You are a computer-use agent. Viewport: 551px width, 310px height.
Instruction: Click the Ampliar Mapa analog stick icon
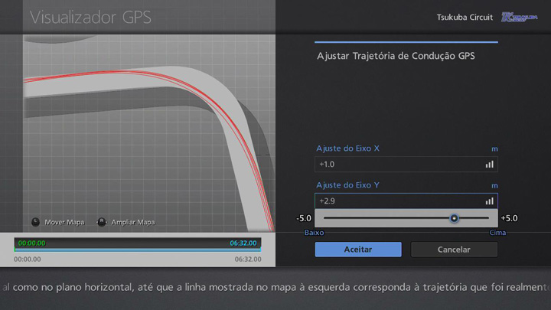(102, 222)
